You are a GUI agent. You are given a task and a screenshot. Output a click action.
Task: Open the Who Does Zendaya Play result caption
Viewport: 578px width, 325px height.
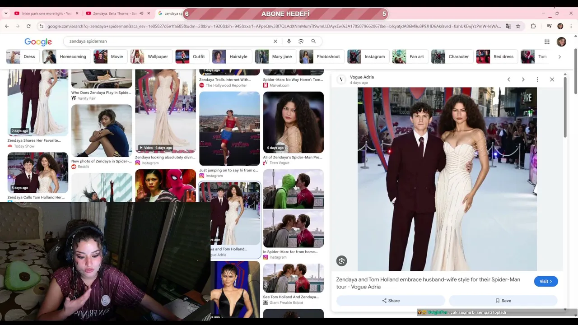(101, 93)
